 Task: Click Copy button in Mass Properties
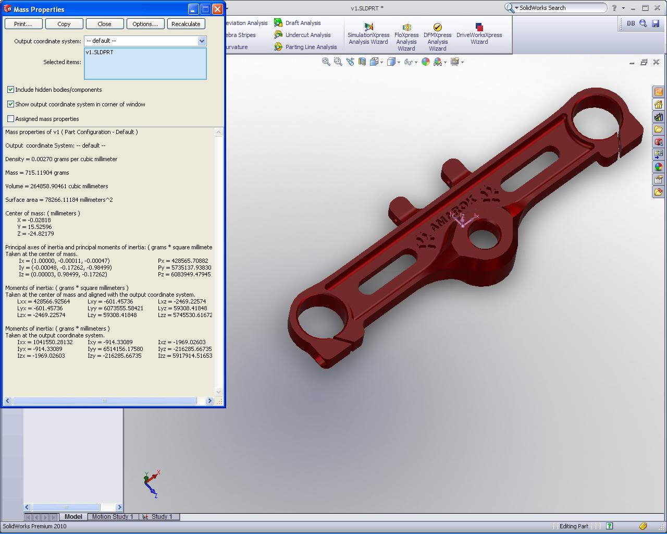click(64, 24)
